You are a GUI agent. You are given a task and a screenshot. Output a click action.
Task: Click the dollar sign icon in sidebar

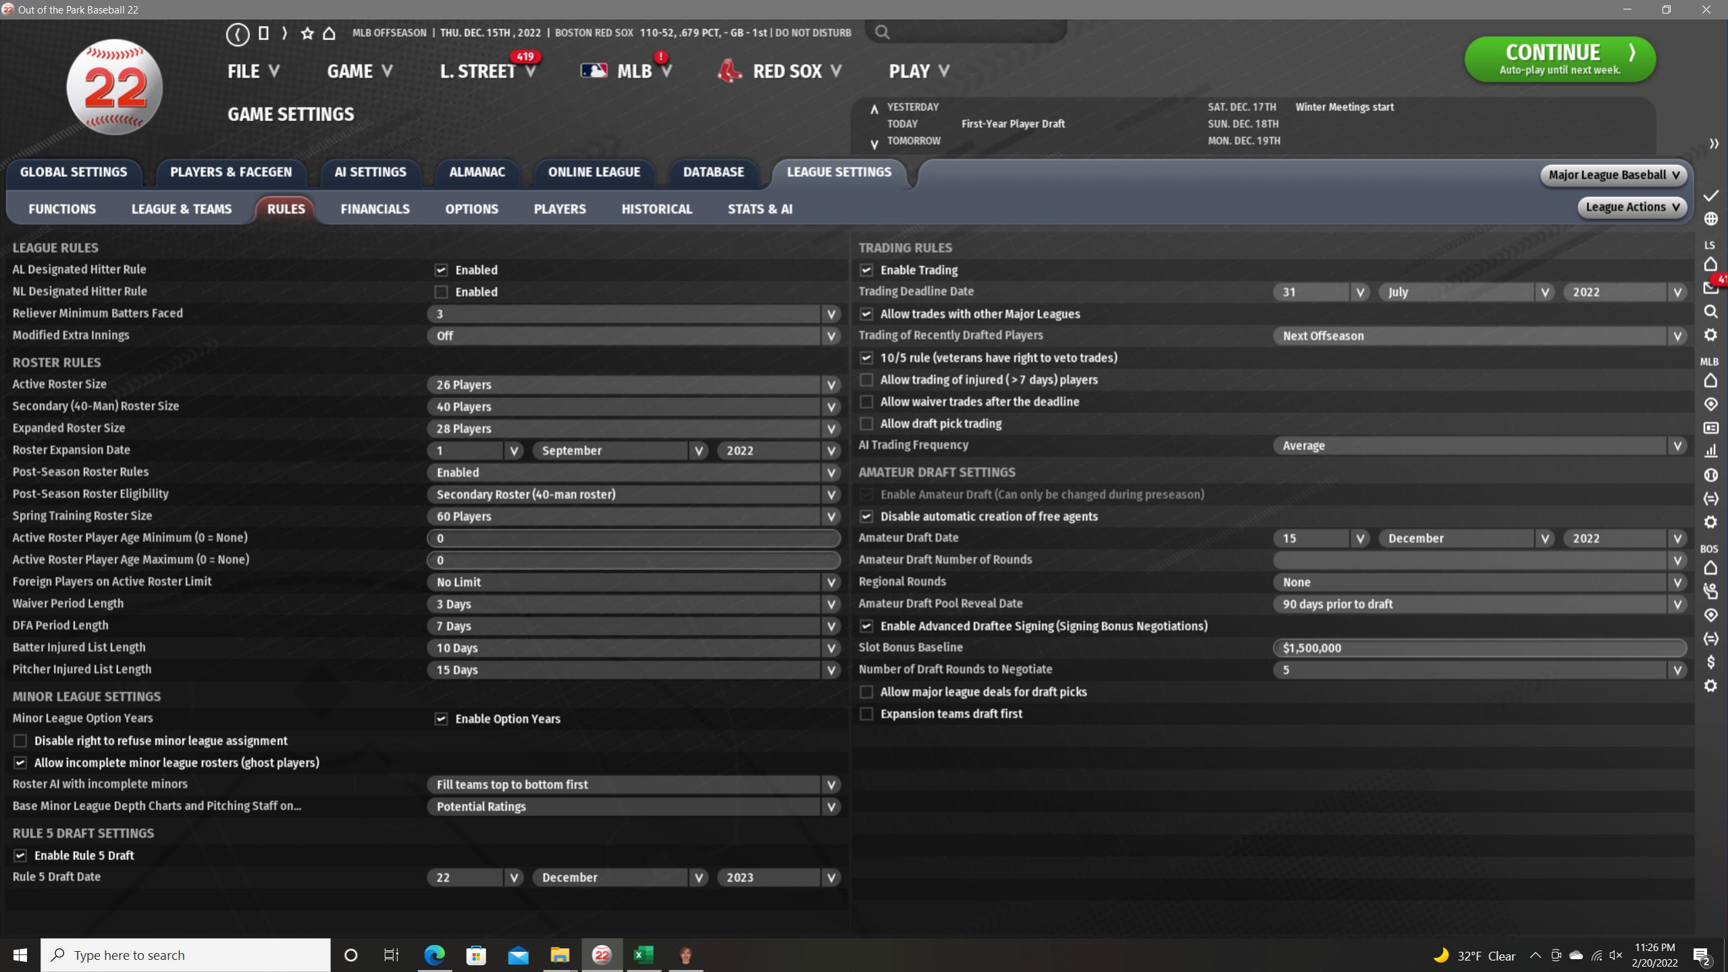click(1710, 662)
